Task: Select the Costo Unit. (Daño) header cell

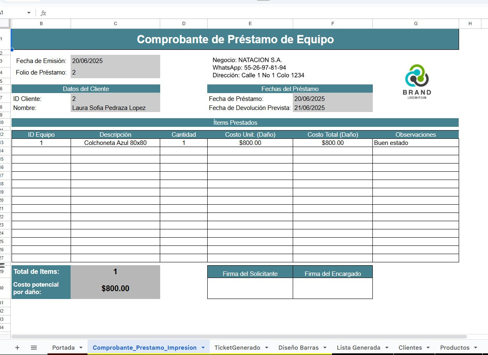Action: point(250,135)
